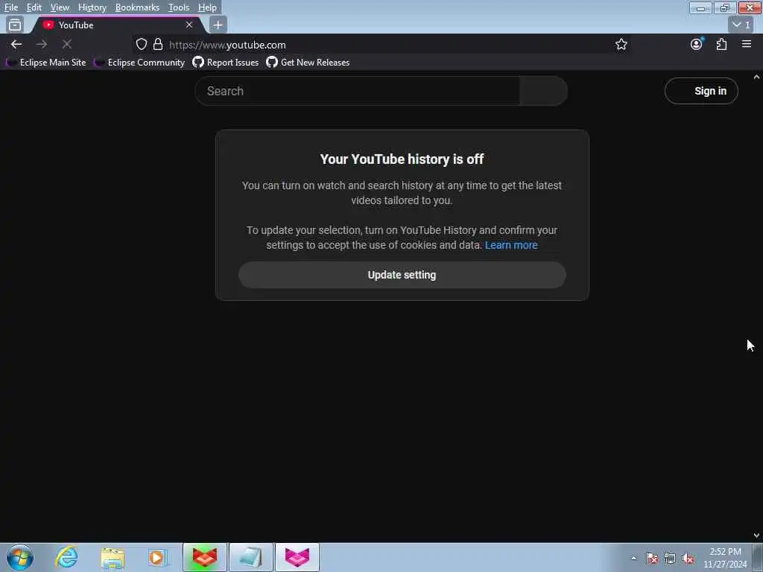
Task: Stop loading the page with the X button
Action: tap(67, 44)
